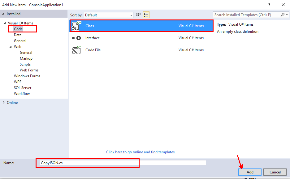Image resolution: width=290 pixels, height=179 pixels.
Task: Select the WPF category
Action: [x=18, y=82]
